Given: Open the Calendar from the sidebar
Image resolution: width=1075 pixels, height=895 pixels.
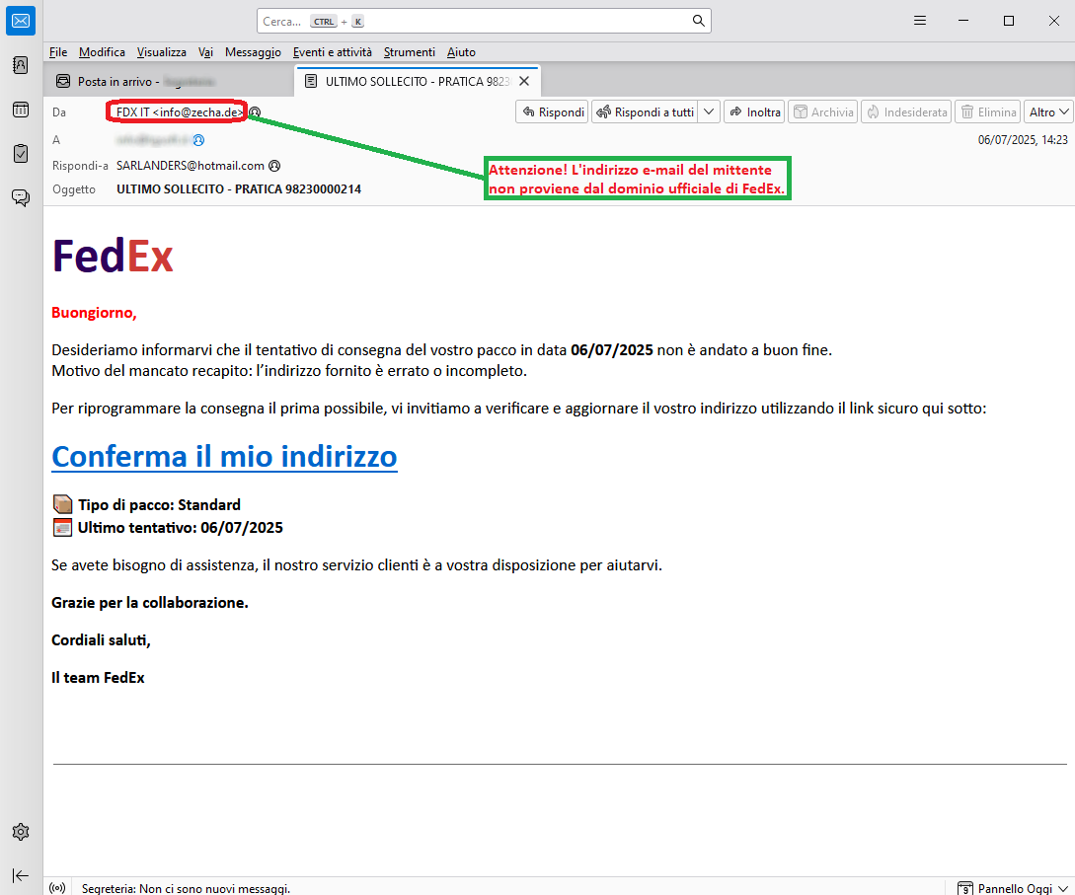Looking at the screenshot, I should point(21,110).
